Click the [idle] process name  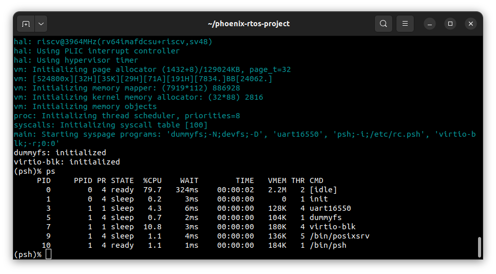coord(323,190)
